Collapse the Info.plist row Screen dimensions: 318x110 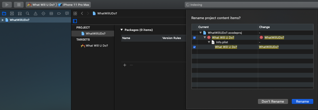click(209, 42)
